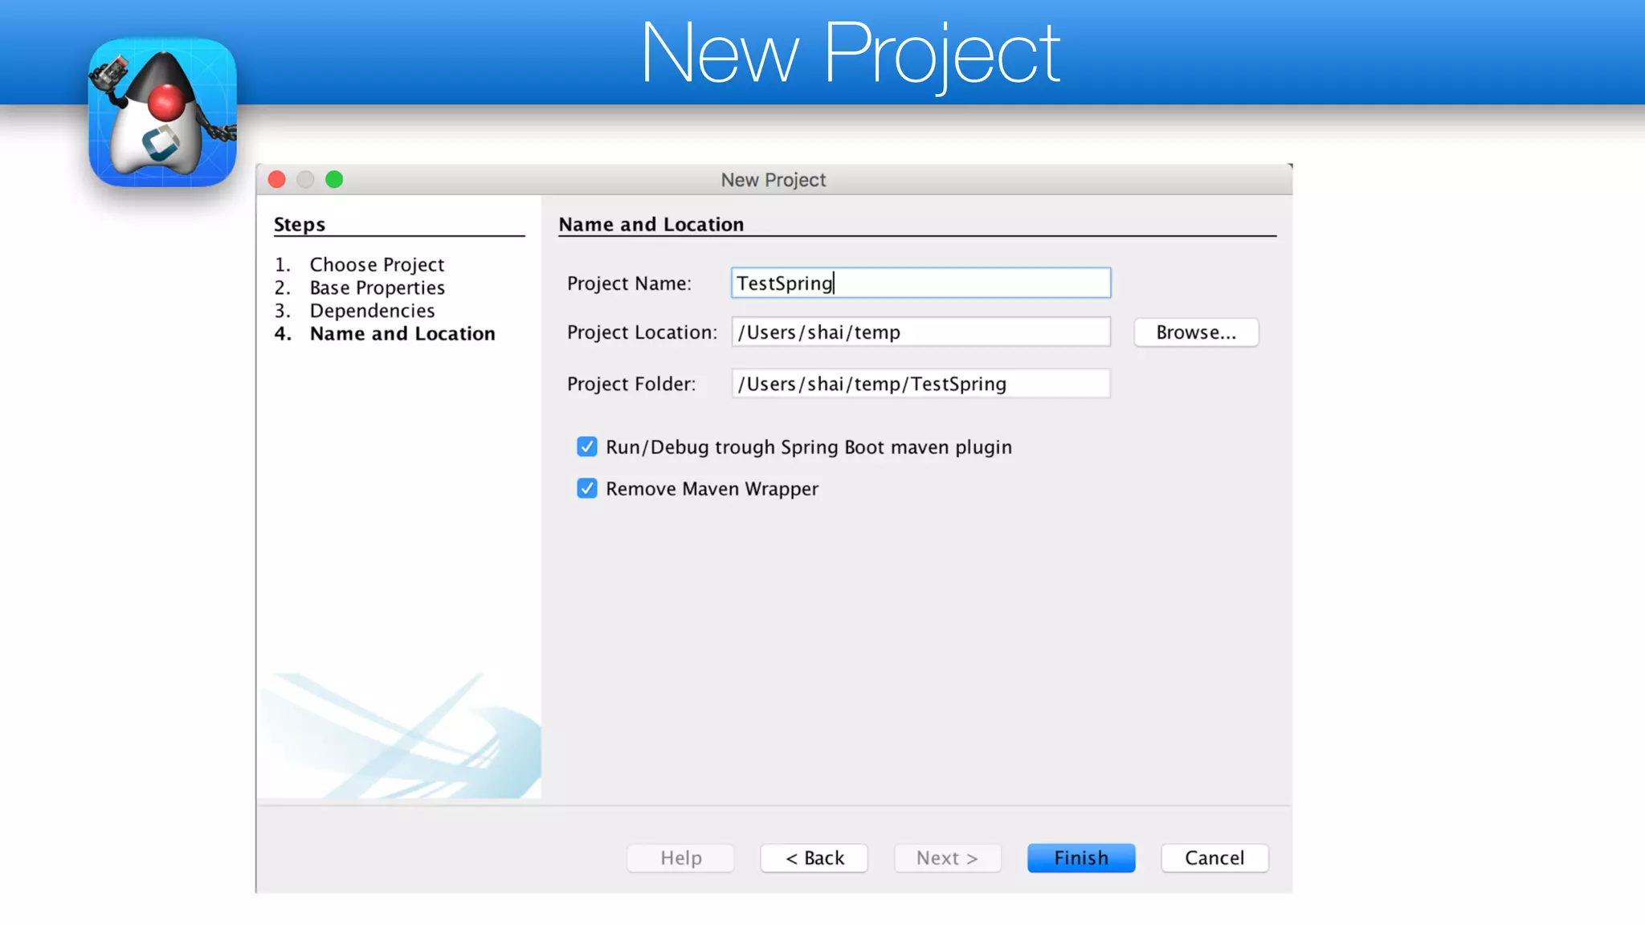Click the Project Location path field
Screen dimensions: 1645x925
point(920,332)
